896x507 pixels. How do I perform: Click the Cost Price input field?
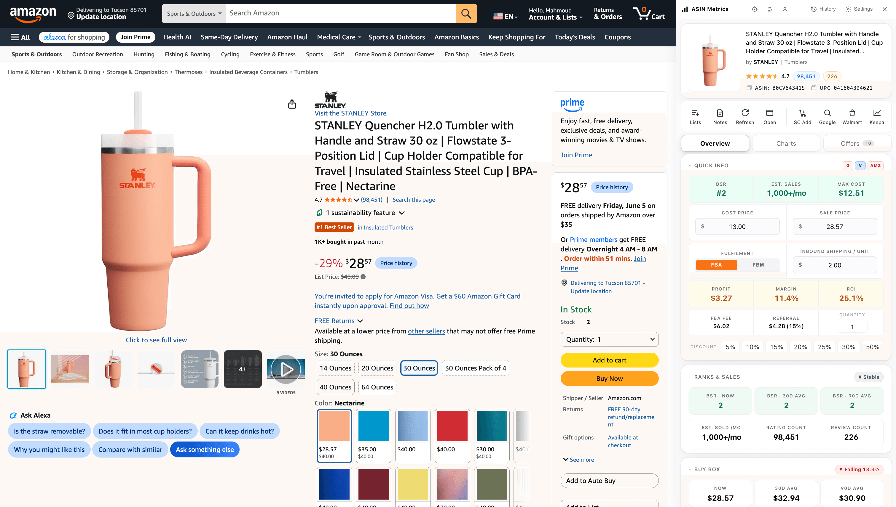[737, 226]
